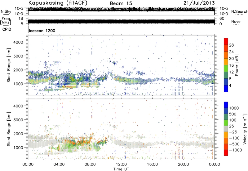Click the 'N.Sky' legend label
The height and width of the screenshot is (171, 248).
(x=6, y=11)
